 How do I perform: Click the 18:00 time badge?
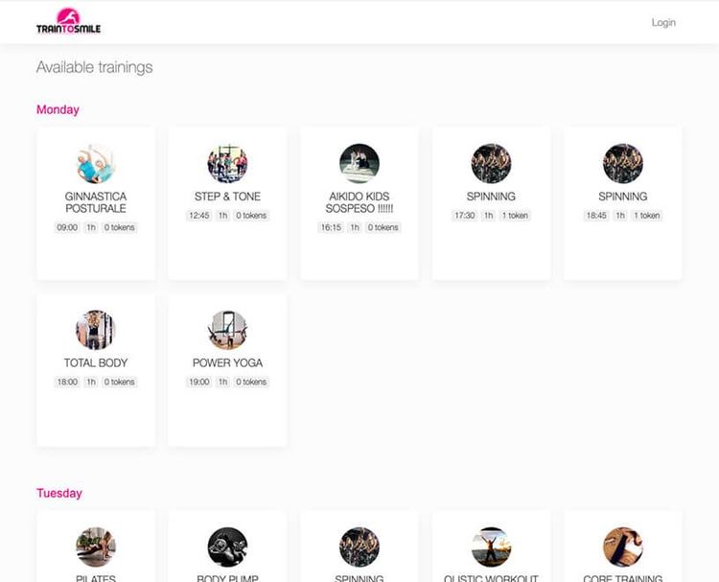pos(67,382)
